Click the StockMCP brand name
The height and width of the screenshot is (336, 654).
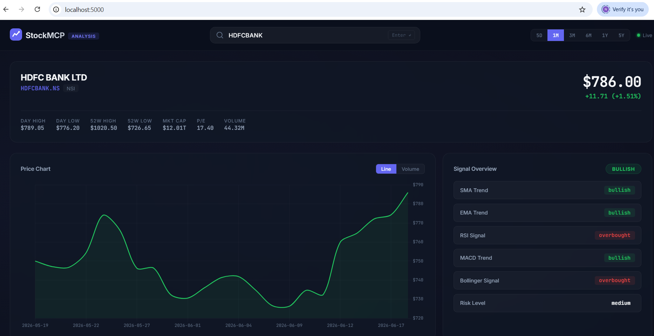point(45,35)
